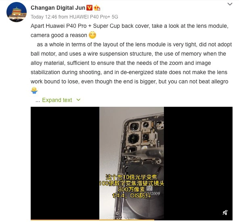Open the Changan Digital Jun profile avatar
Image resolution: width=239 pixels, height=222 pixels.
(x=17, y=12)
